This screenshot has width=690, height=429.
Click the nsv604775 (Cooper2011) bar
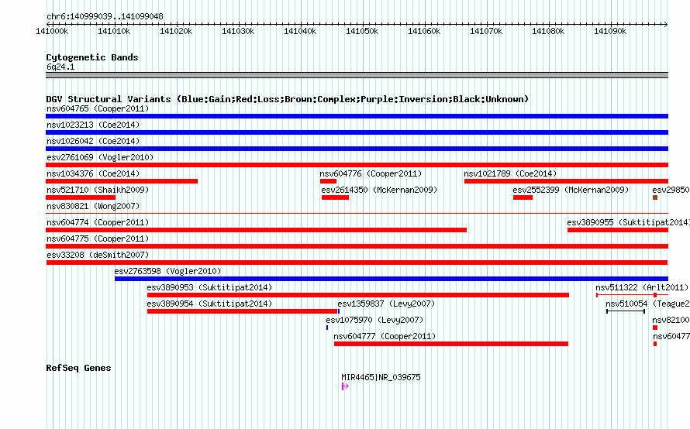click(x=357, y=246)
